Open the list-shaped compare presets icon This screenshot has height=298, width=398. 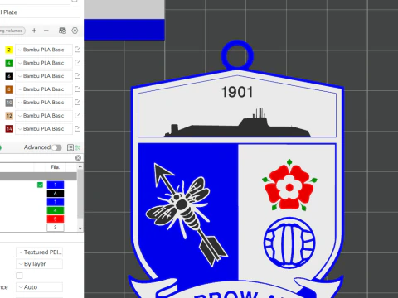[x=70, y=147]
